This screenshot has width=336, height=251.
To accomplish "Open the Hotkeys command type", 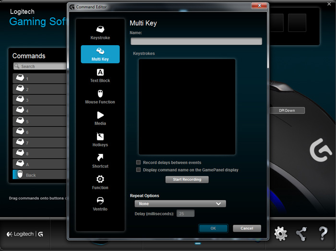I will 100,140.
